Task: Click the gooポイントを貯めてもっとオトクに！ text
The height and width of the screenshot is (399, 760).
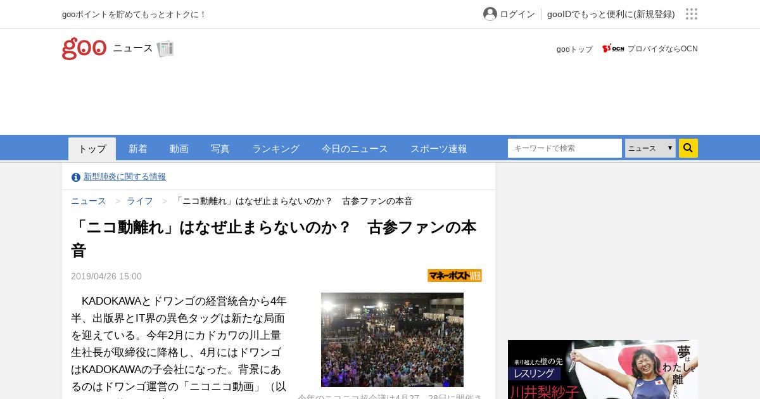Action: pyautogui.click(x=134, y=14)
